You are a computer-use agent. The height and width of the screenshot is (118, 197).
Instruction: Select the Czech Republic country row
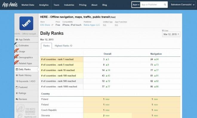coord(110,110)
